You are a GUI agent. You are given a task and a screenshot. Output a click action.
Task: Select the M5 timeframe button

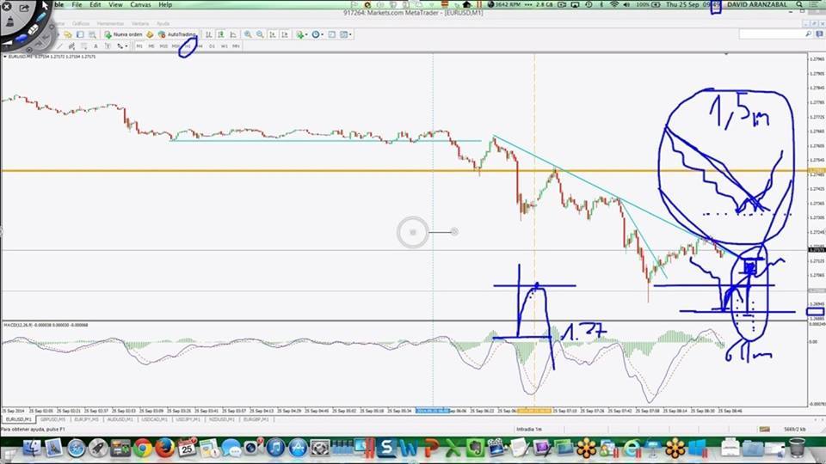point(151,46)
